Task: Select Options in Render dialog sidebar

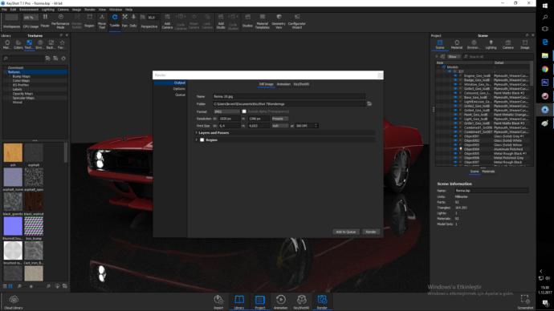Action: point(179,89)
